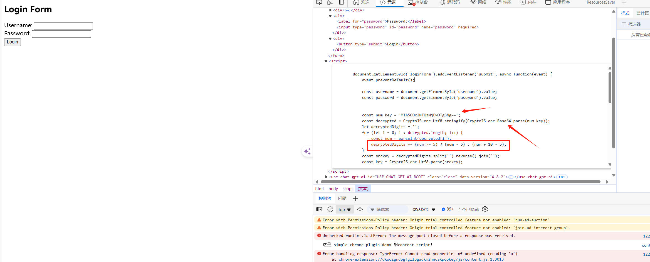Screen dimensions: 650x262
Task: Open the 欢迎 welcome tab
Action: click(x=361, y=3)
